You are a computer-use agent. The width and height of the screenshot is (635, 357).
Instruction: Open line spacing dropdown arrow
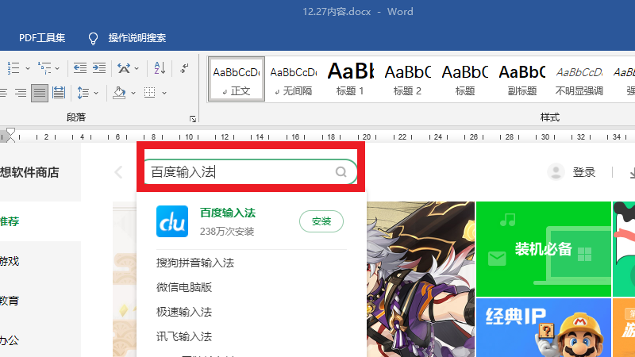[96, 93]
